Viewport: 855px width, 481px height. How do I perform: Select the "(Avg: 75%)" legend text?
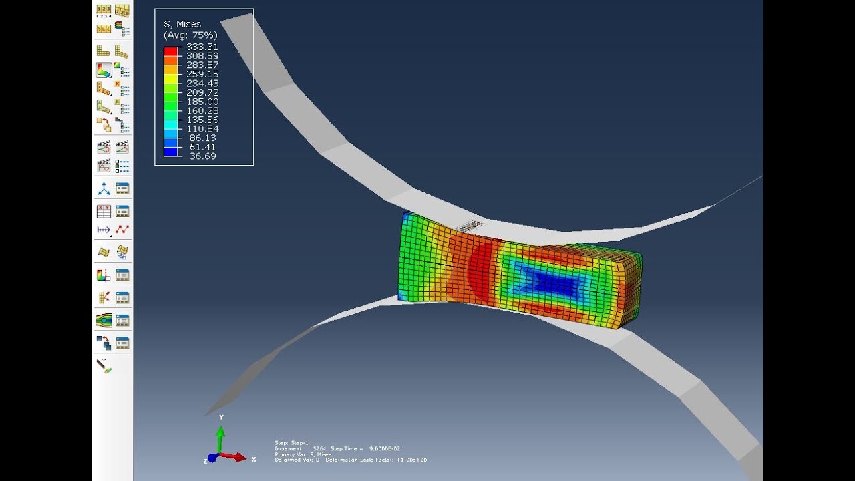(190, 35)
